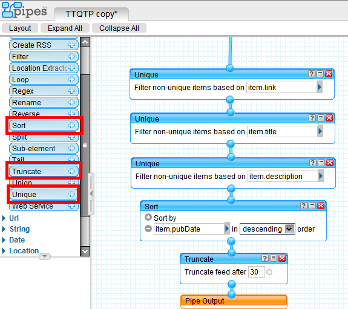Click Collapse All button

point(119,28)
